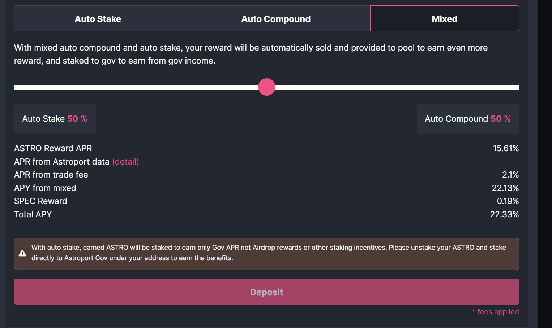Open the Astroport data (detail) link
Screen dimensions: 552x328
point(125,162)
